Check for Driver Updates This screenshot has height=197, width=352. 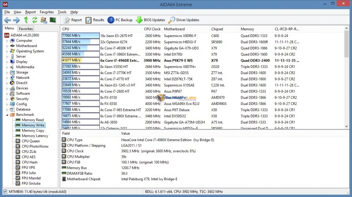[x=184, y=20]
